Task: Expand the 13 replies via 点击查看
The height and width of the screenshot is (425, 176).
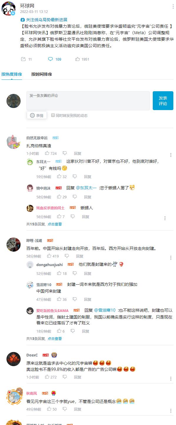Action: click(55, 339)
